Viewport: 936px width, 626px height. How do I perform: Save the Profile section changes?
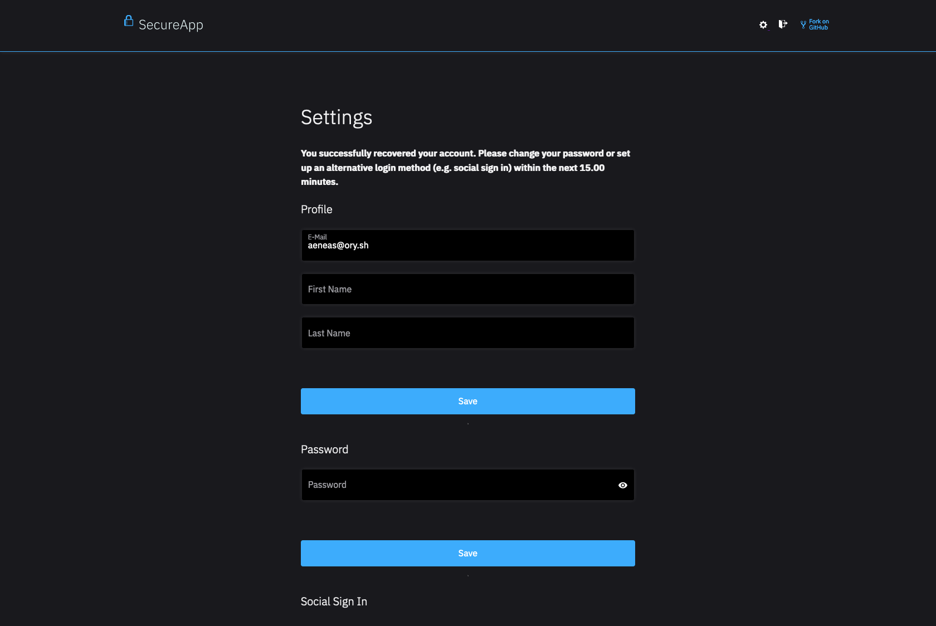point(467,401)
